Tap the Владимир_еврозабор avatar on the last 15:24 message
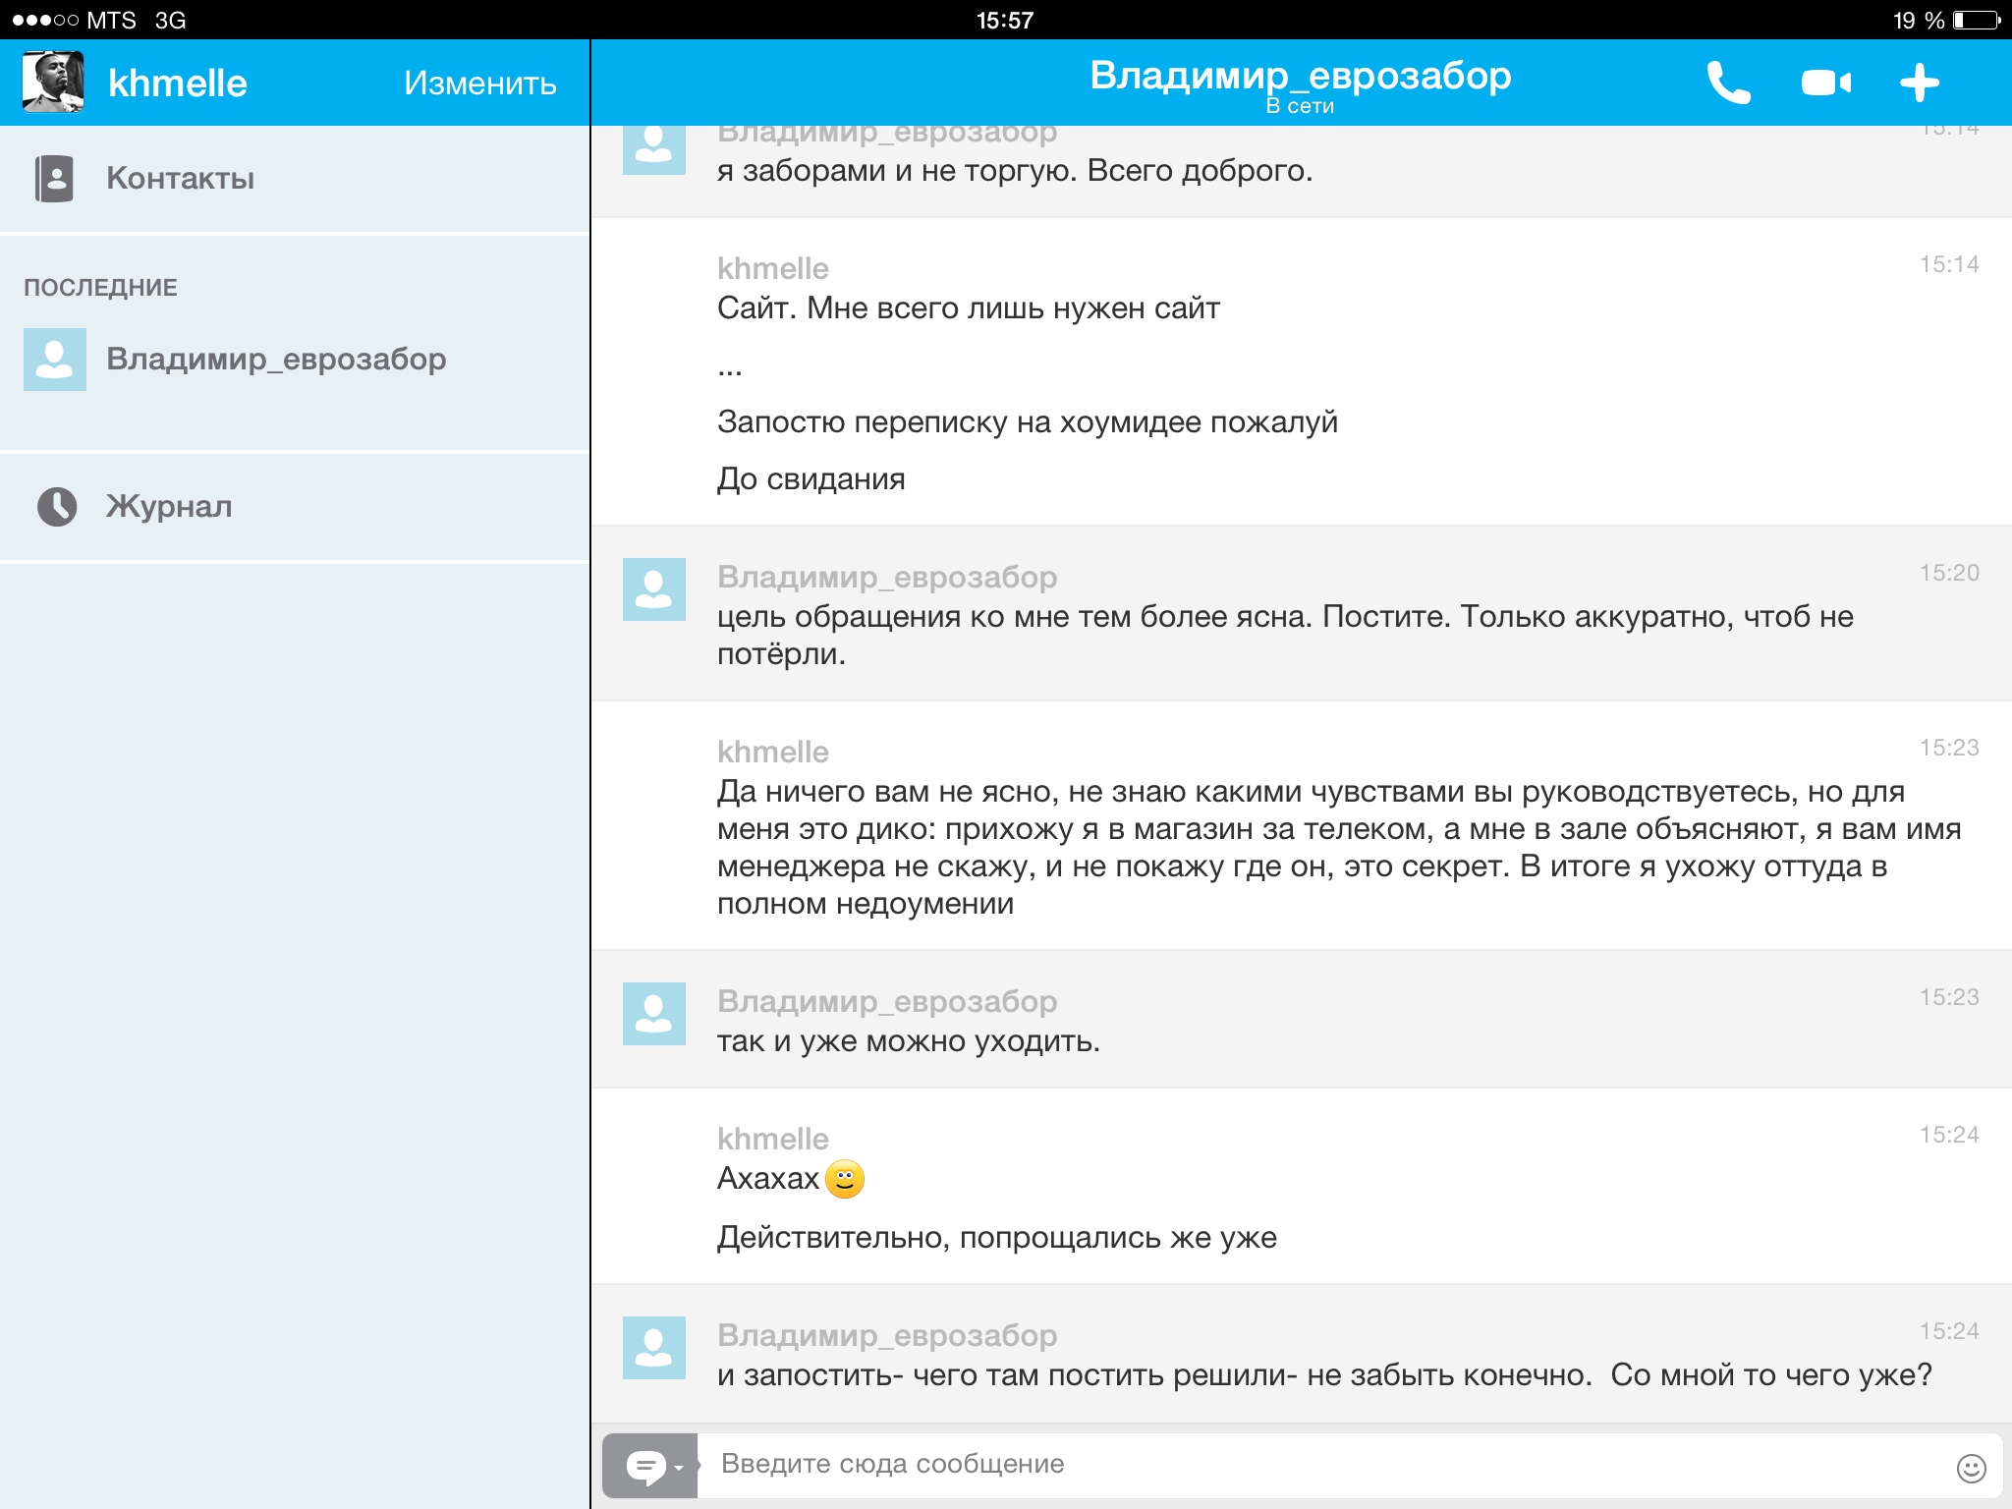This screenshot has height=1509, width=2012. coord(653,1347)
